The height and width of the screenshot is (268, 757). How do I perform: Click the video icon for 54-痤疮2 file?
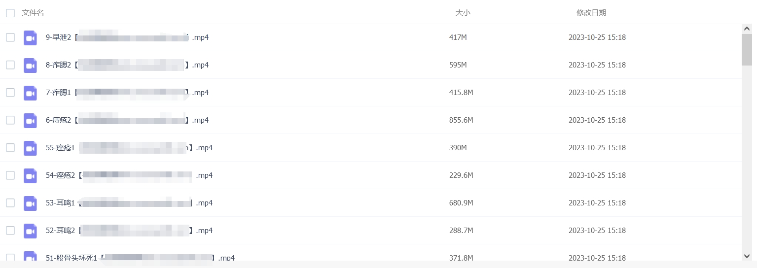click(30, 175)
